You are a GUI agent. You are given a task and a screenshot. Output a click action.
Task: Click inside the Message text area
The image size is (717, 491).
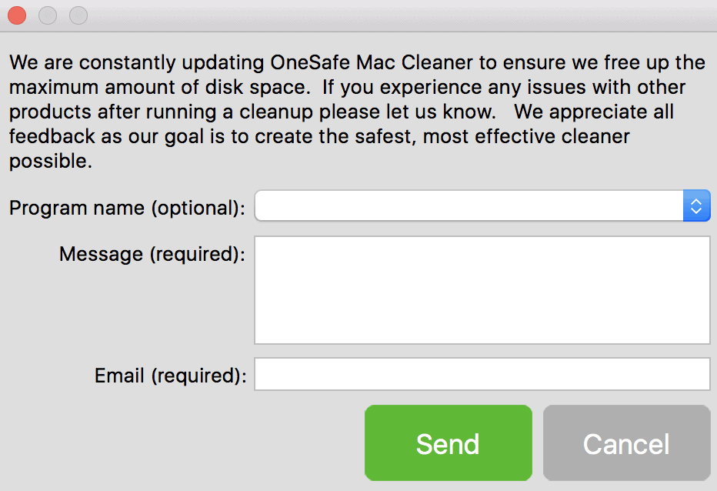[x=482, y=289]
